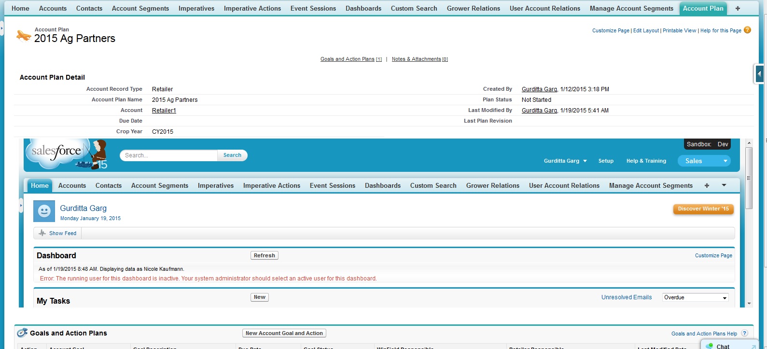Screen dimensions: 767x349
Task: Click the plus icon in the embedded tab bar
Action: pos(707,185)
